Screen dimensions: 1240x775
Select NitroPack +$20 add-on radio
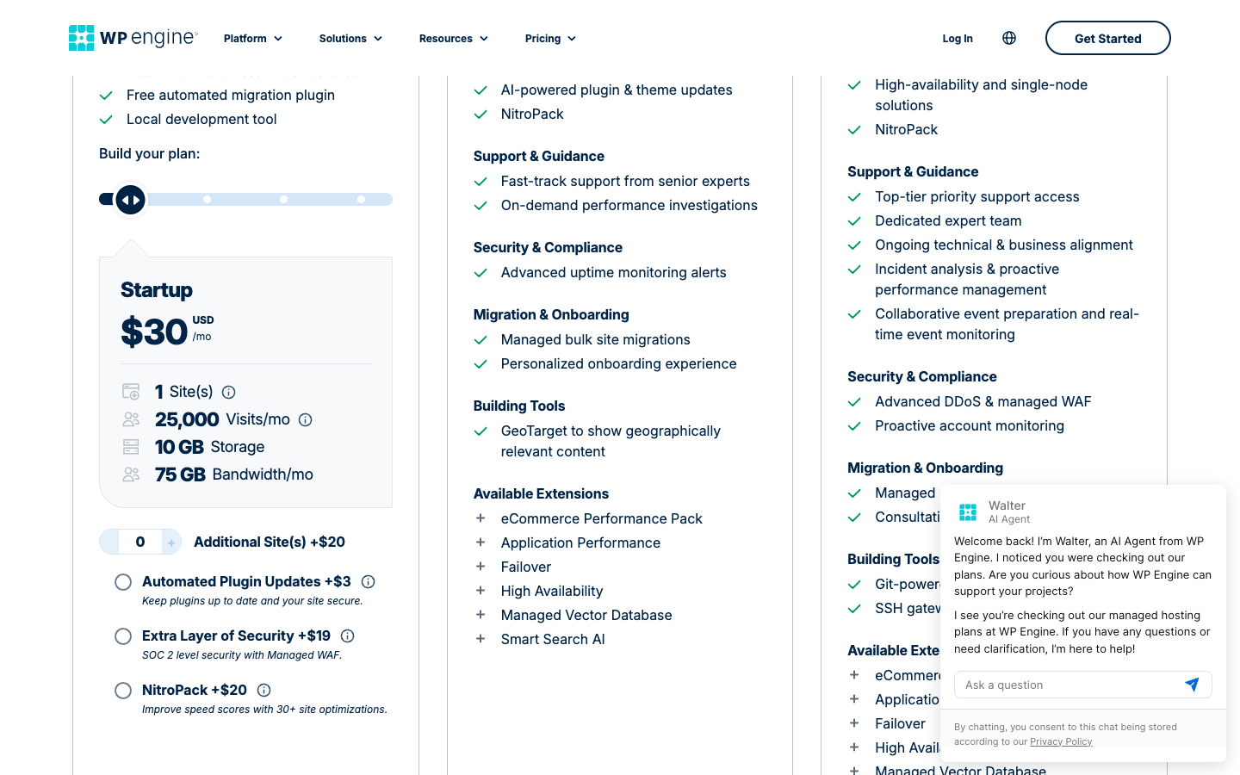[x=123, y=691]
